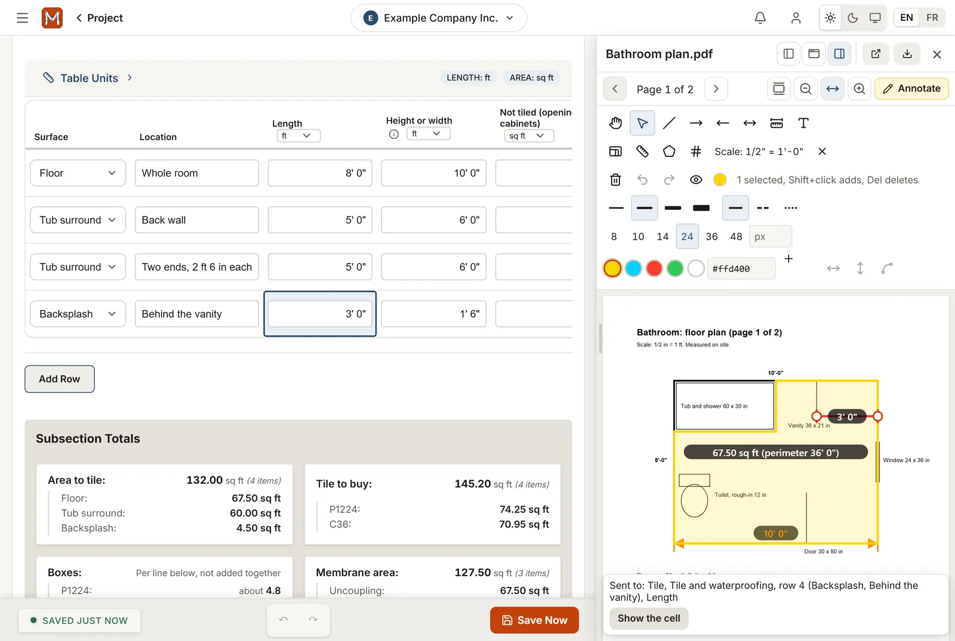Go to next PDF page
The height and width of the screenshot is (641, 955).
click(716, 89)
